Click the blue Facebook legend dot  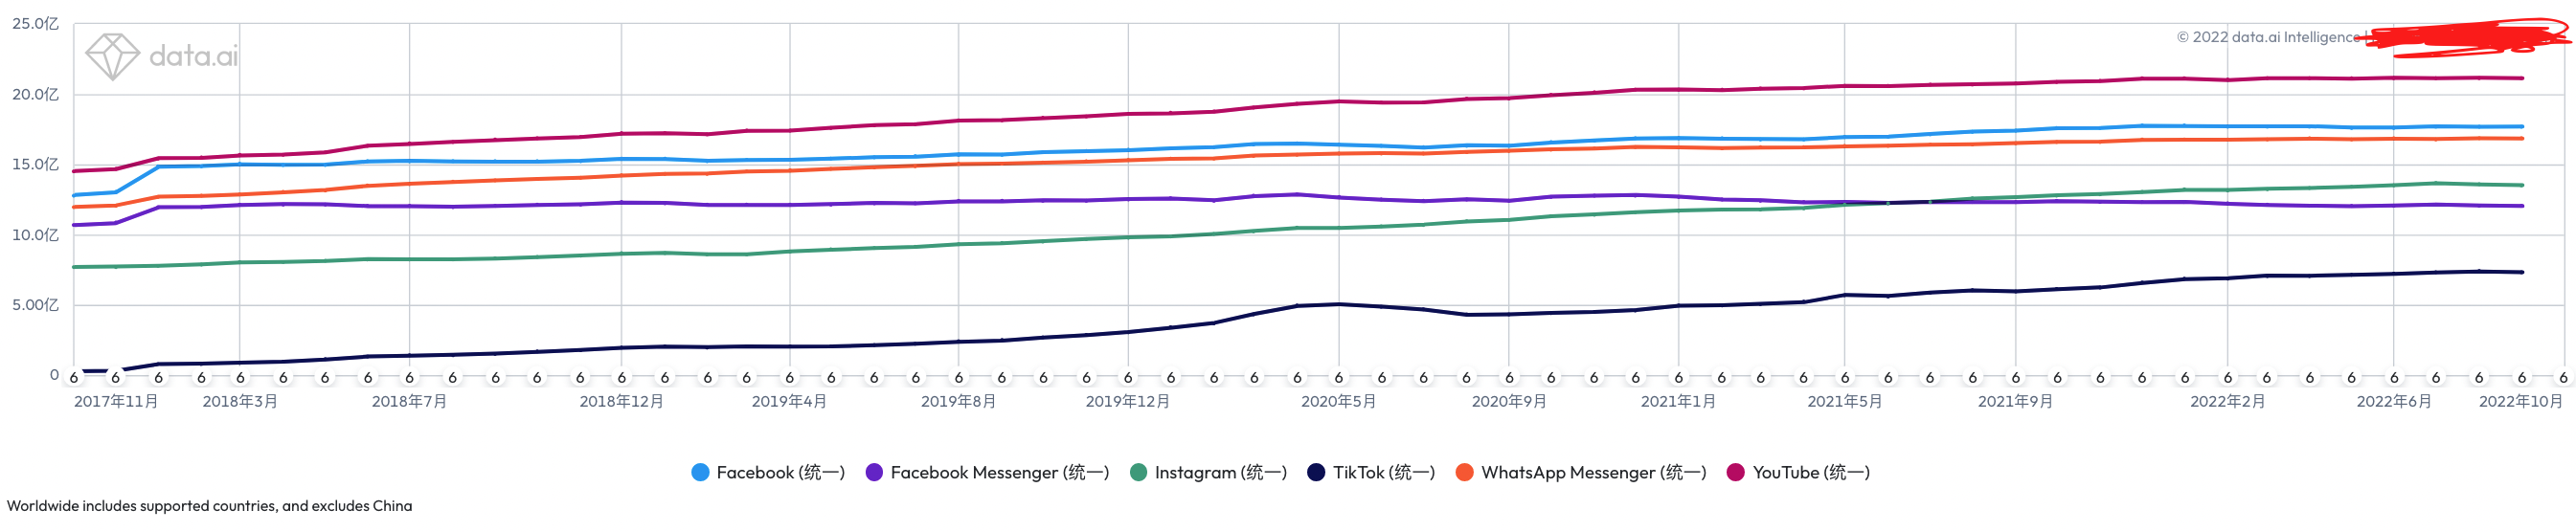[700, 472]
